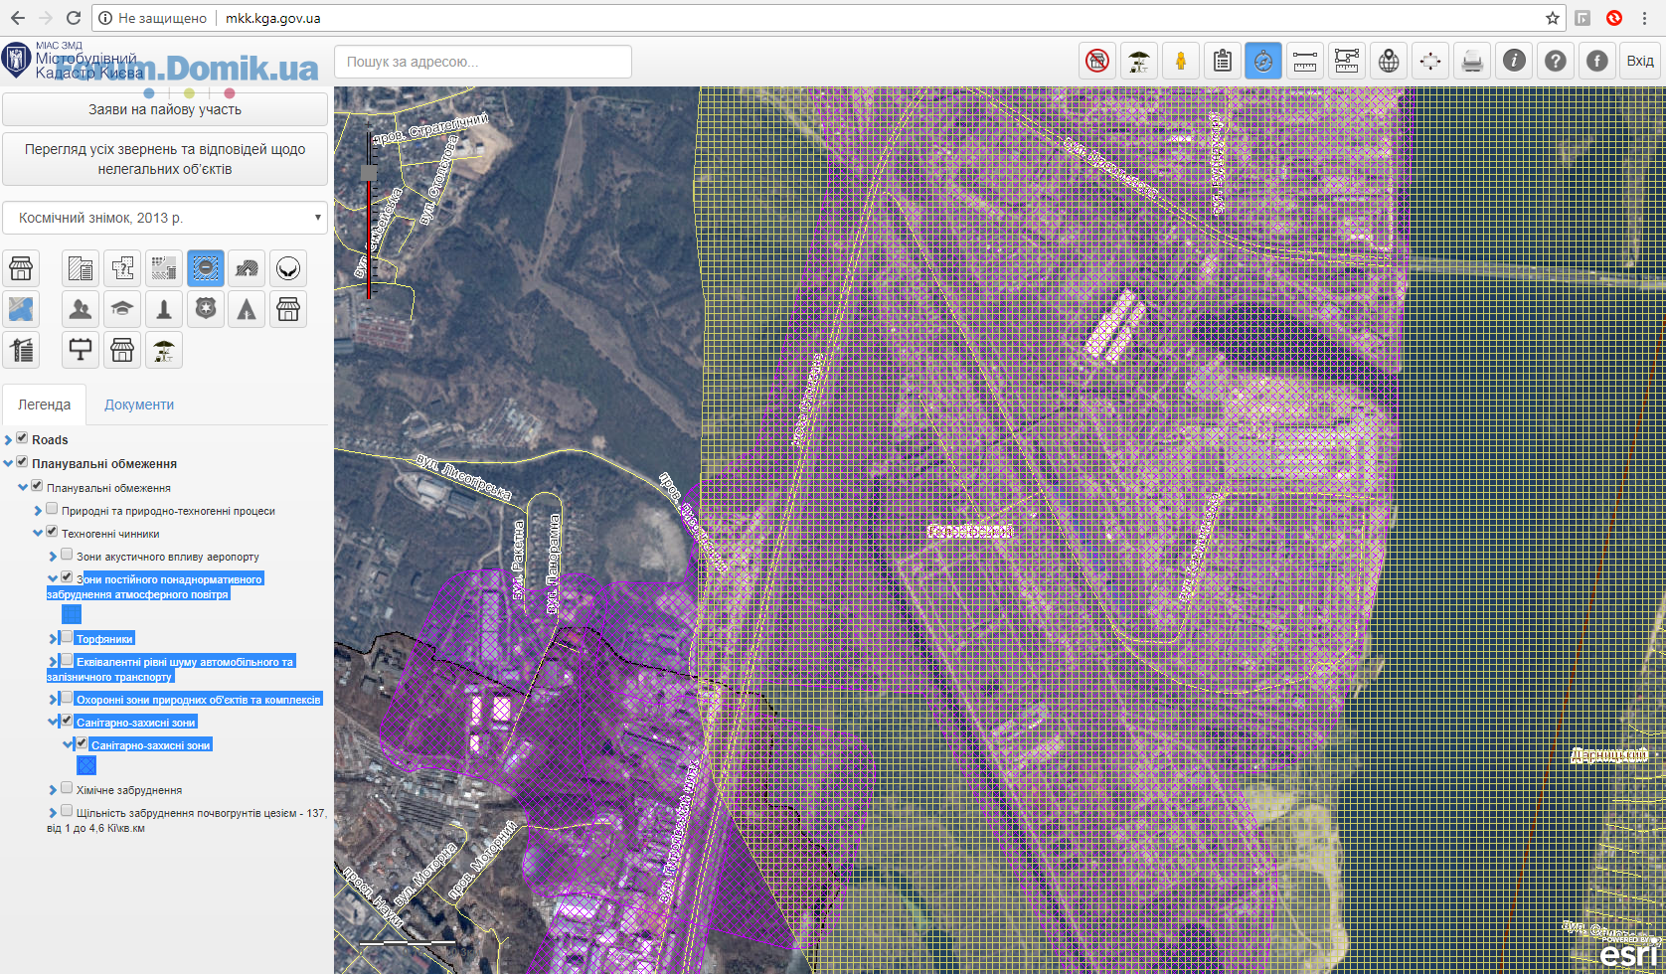Select the area measurement tool
1666x974 pixels.
[x=1347, y=61]
